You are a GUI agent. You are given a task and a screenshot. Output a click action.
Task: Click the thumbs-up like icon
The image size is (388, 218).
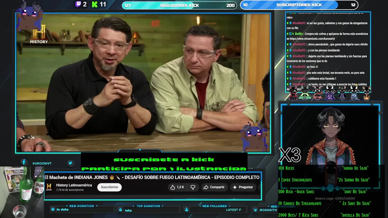point(172,187)
